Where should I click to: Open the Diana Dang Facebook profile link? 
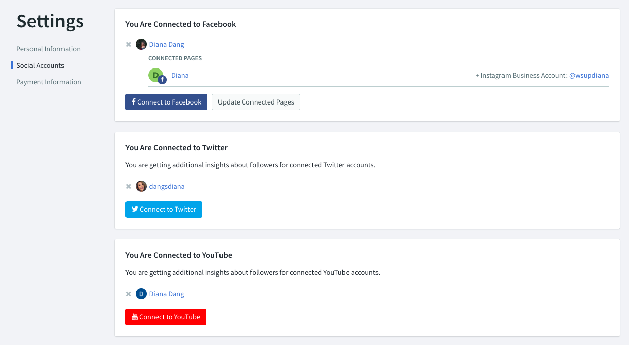(x=167, y=44)
